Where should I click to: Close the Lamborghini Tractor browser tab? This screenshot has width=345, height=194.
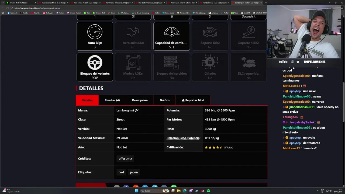pyautogui.click(x=261, y=3)
